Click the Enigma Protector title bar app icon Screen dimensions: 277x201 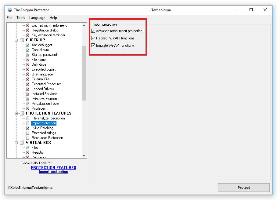pyautogui.click(x=10, y=10)
